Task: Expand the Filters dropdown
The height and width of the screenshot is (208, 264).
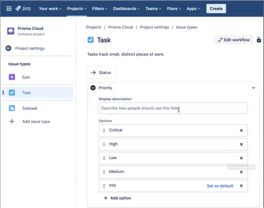Action: 100,9
